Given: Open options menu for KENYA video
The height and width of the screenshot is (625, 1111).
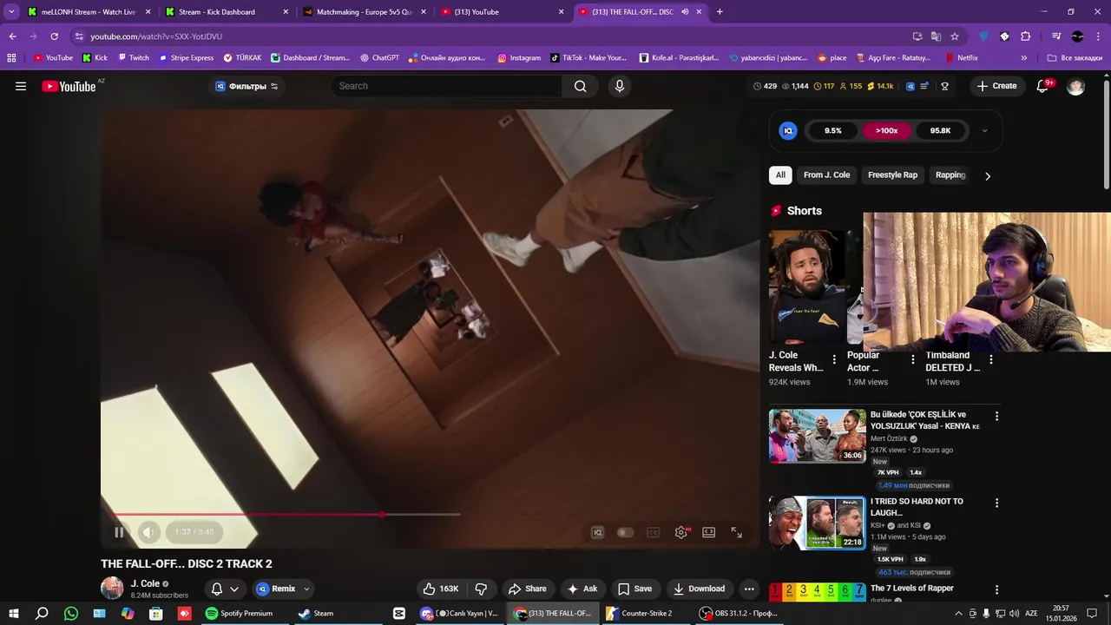Looking at the screenshot, I should [x=996, y=417].
